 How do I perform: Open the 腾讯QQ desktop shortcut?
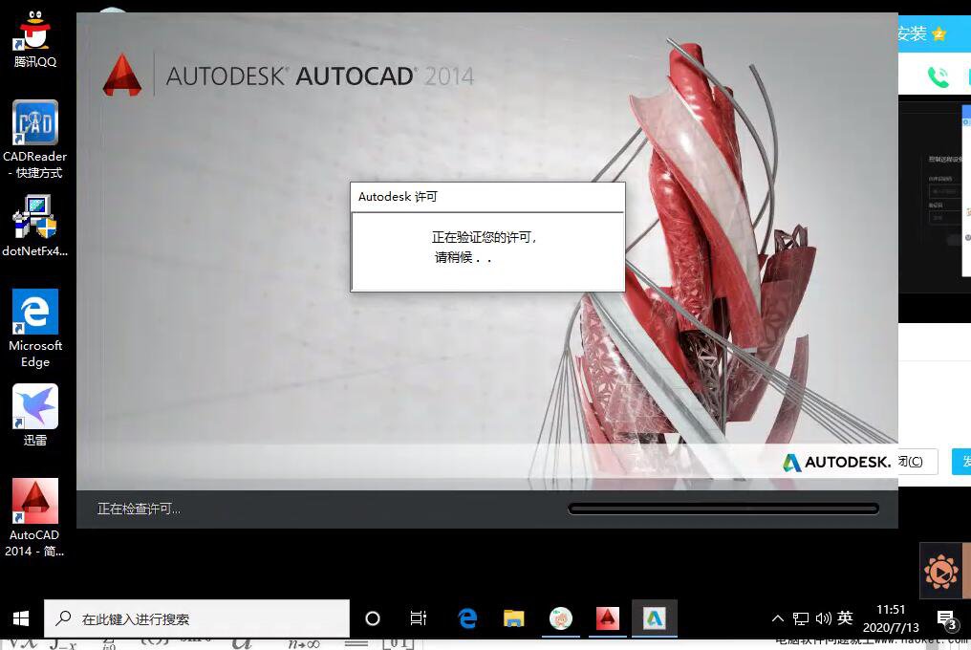click(x=34, y=38)
